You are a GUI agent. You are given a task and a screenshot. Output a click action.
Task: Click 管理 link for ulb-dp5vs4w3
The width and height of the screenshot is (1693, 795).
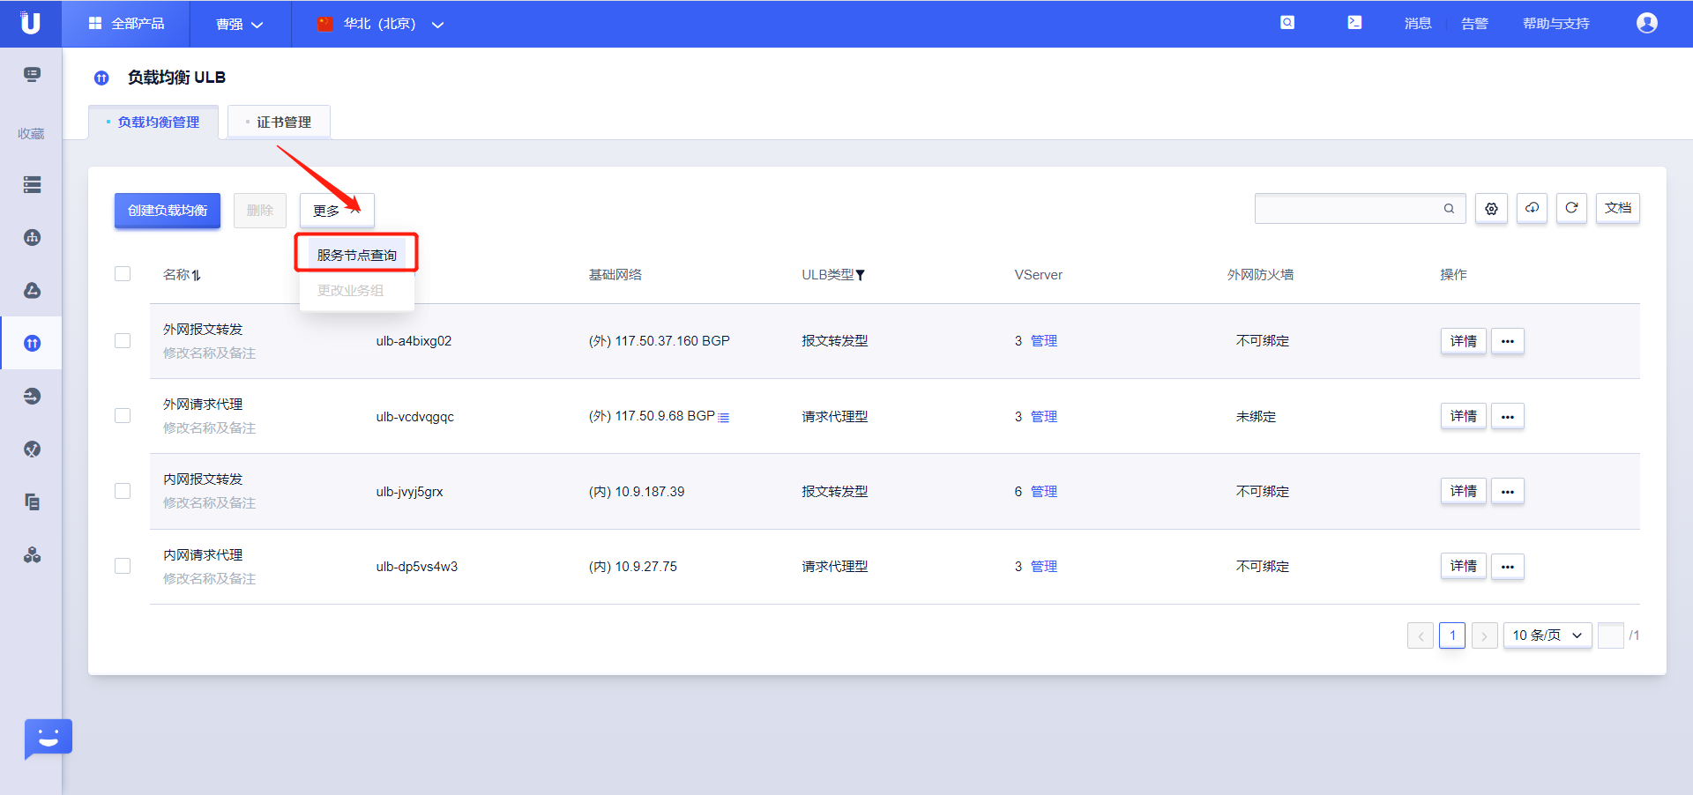(x=1044, y=566)
